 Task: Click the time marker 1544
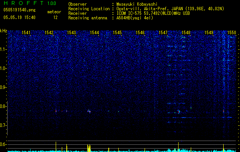(x=95, y=33)
